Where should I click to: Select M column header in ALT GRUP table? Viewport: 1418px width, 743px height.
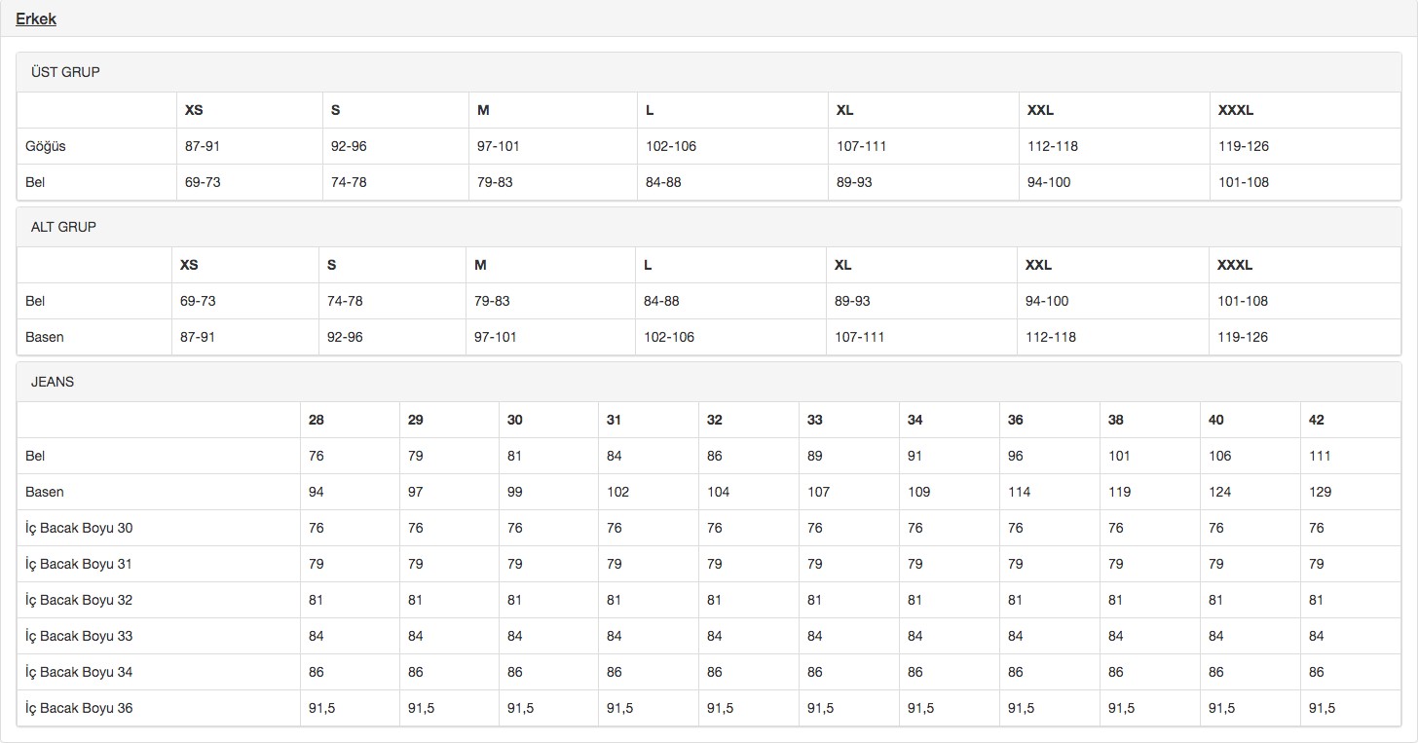480,265
